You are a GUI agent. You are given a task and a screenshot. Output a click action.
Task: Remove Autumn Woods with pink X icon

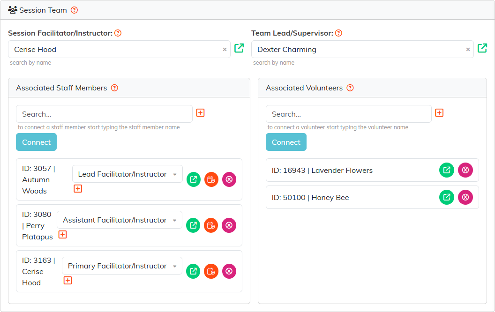[229, 179]
